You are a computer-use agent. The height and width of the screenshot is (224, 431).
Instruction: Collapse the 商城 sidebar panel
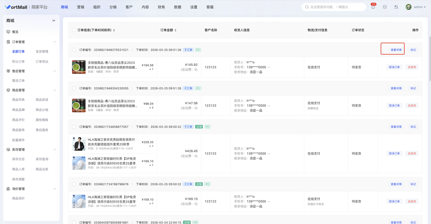[54, 20]
